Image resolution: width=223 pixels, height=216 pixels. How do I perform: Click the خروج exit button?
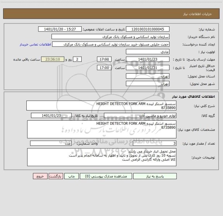point(40,176)
